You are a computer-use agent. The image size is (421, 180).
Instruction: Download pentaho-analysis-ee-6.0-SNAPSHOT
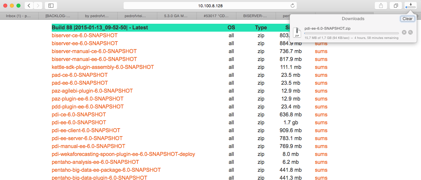tap(95, 162)
